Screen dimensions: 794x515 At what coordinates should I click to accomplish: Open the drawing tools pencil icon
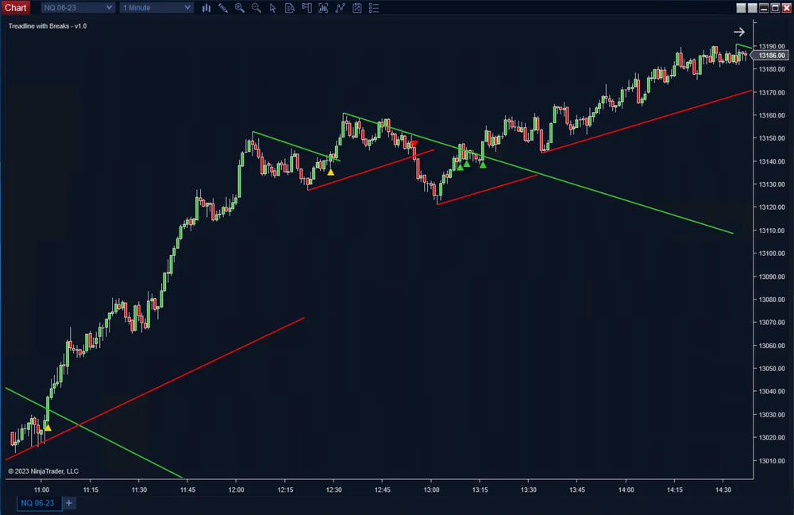(223, 8)
